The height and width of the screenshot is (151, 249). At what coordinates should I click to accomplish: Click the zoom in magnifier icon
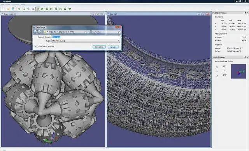(28, 9)
